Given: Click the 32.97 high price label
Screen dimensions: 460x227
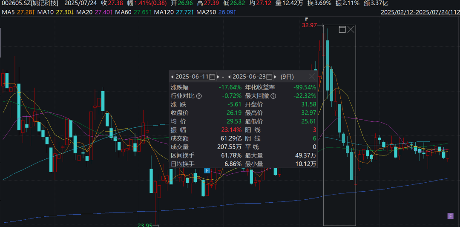Looking at the screenshot, I should [309, 25].
